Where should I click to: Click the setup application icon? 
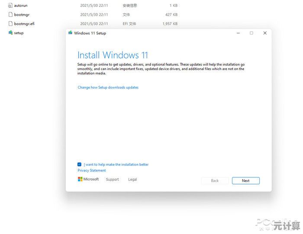click(x=10, y=32)
